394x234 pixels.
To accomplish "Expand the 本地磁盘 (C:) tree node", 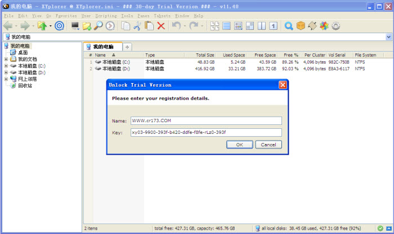I will click(x=6, y=66).
